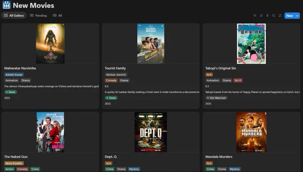The width and height of the screenshot is (303, 172).
Task: Click the 9.3 rating on Takopi's Original Sin
Action: (x=207, y=86)
